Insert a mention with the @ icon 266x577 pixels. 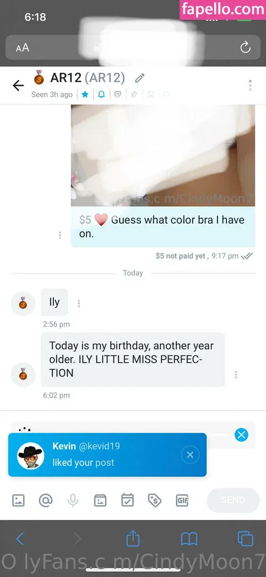pyautogui.click(x=45, y=500)
